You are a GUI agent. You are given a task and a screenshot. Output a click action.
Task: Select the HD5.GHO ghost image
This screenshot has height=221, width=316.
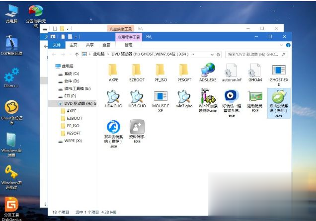click(x=137, y=99)
